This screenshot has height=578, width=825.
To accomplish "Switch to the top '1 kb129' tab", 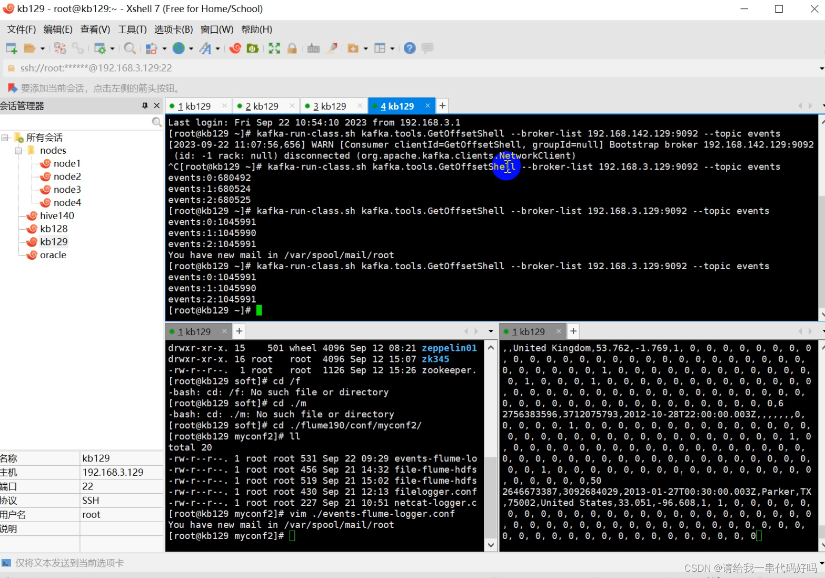I will coord(193,106).
